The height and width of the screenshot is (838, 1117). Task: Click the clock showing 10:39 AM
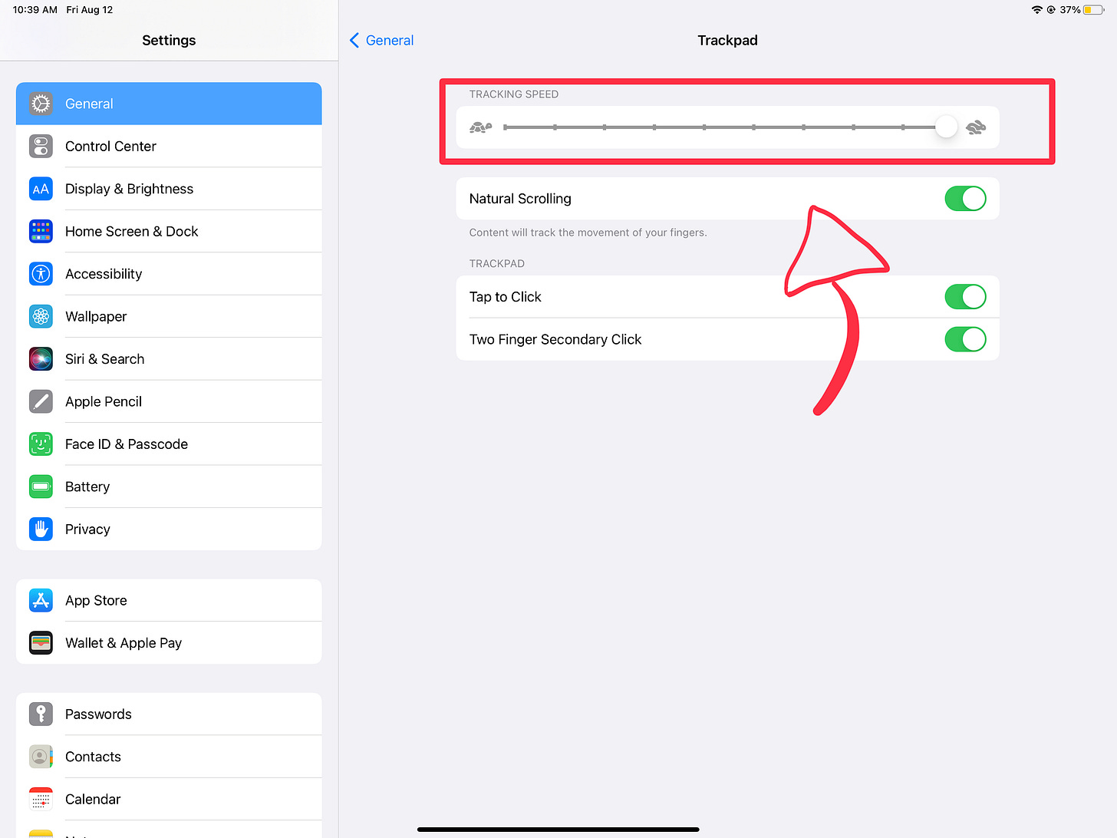click(35, 10)
